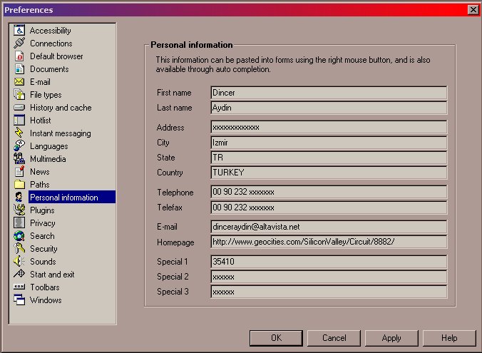
Task: Click the Homepage URL text field
Action: [329, 242]
